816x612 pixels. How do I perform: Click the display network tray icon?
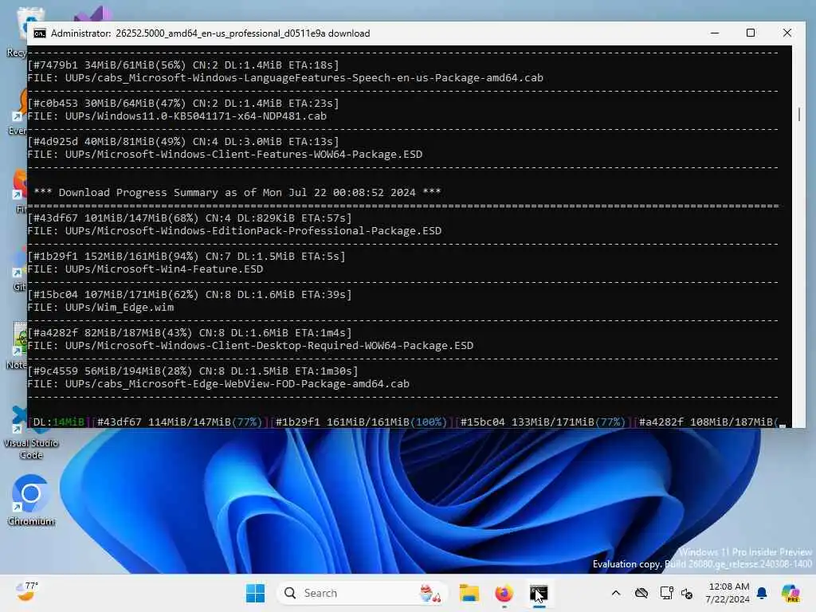point(666,593)
